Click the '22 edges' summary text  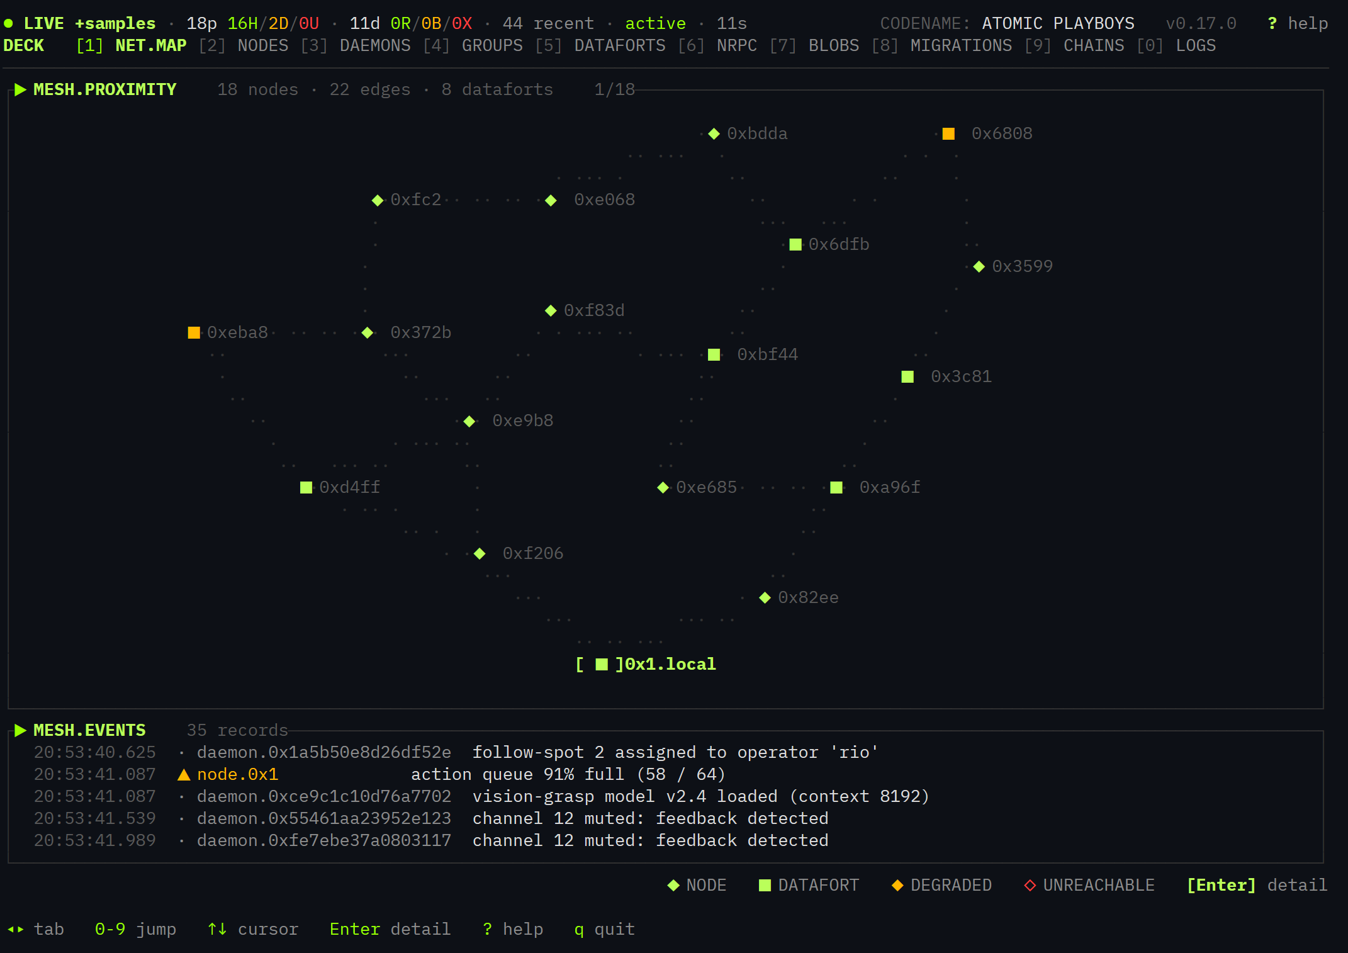[x=369, y=89]
